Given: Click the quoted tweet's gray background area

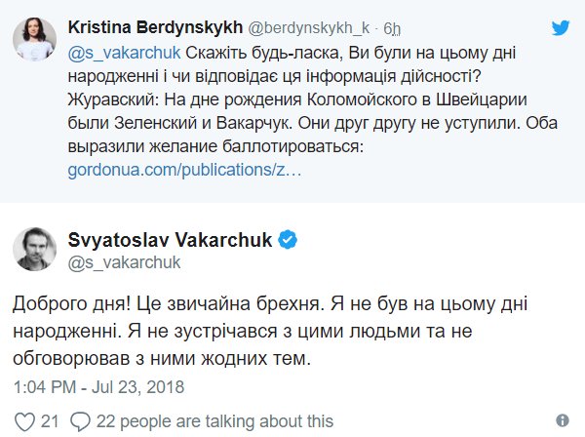Looking at the screenshot, I should (x=292, y=101).
